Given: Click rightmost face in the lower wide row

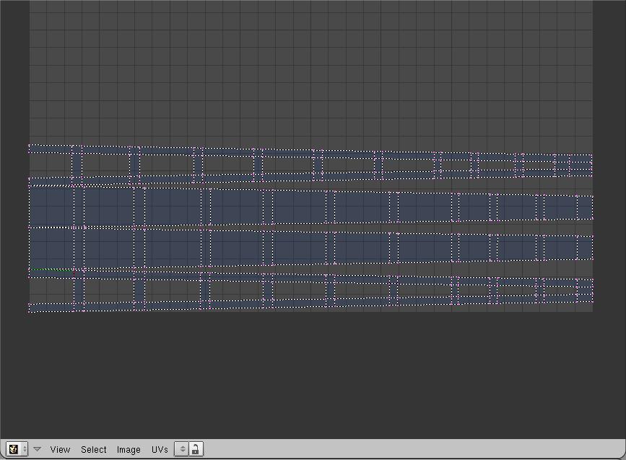Looking at the screenshot, I should click(x=585, y=248).
